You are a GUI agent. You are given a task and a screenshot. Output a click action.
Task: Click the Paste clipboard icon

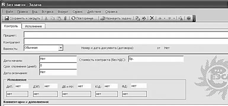(x=59, y=18)
